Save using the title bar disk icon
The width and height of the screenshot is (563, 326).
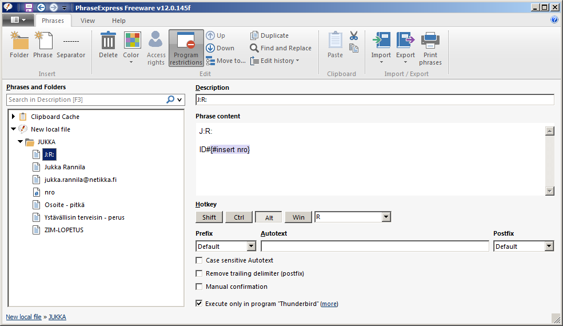coord(29,7)
